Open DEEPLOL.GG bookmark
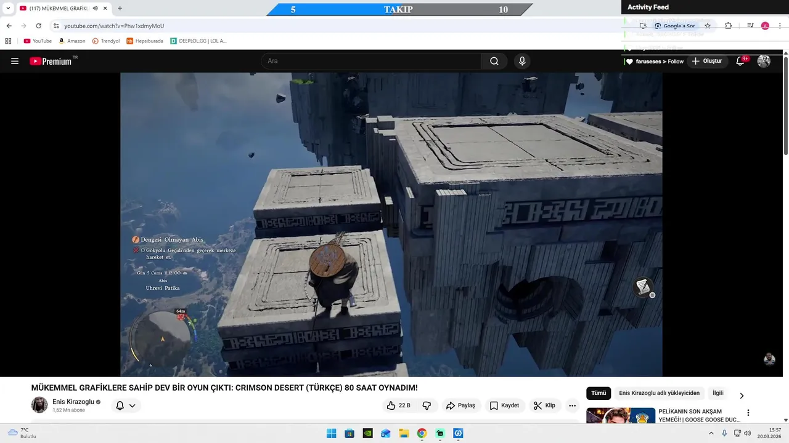 click(x=198, y=41)
